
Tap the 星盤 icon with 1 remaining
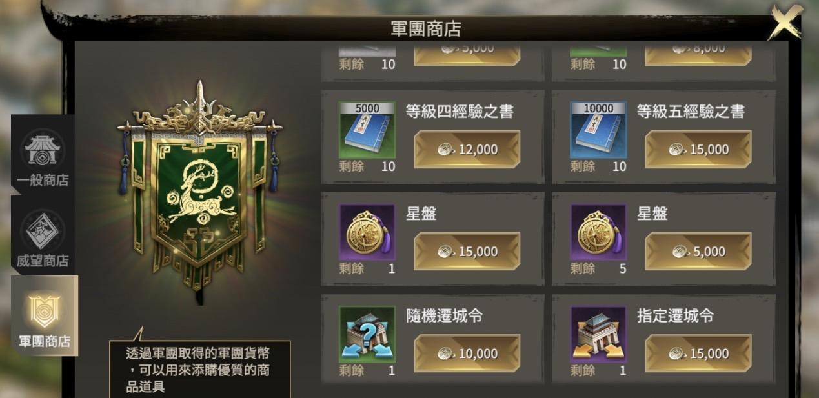coord(367,232)
